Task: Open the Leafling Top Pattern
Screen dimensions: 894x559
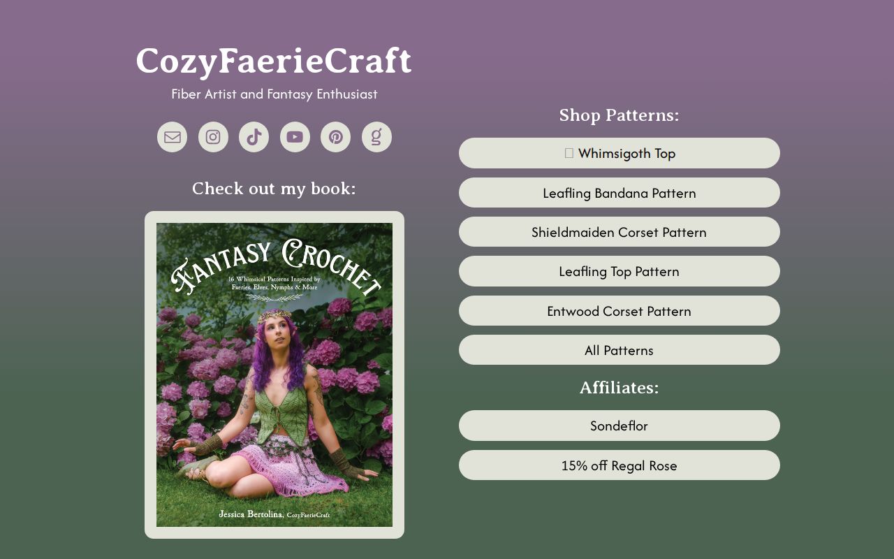Action: coord(620,271)
